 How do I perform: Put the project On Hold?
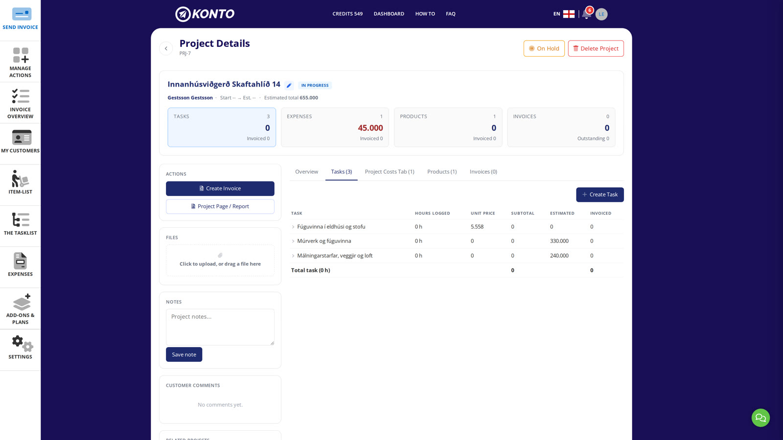coord(544,48)
